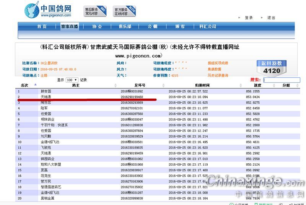
Task: Click the 登录 login link
Action: coord(249,18)
